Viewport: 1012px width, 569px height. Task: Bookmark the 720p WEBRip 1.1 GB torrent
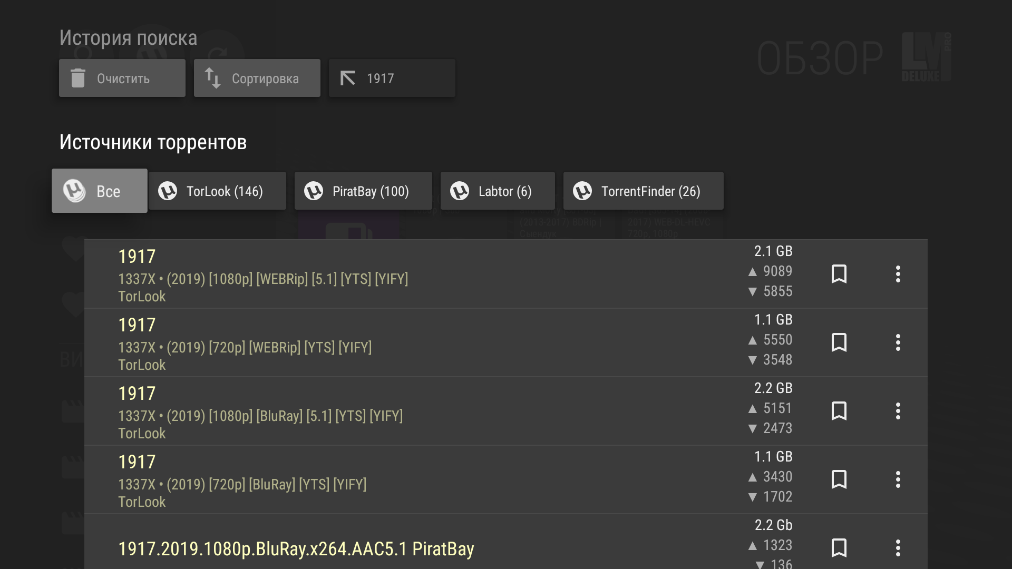coord(839,342)
